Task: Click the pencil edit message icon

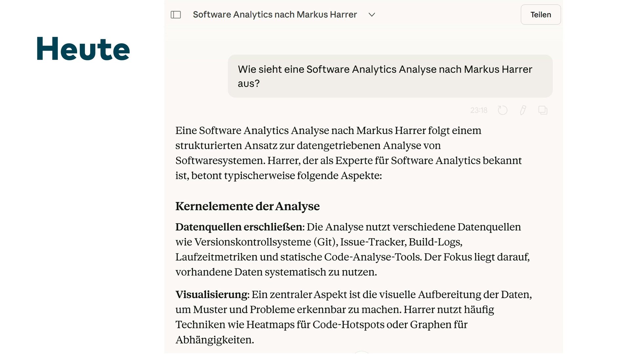Action: point(523,110)
